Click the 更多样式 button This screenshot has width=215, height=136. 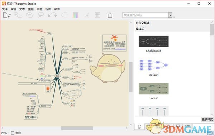click(x=207, y=119)
